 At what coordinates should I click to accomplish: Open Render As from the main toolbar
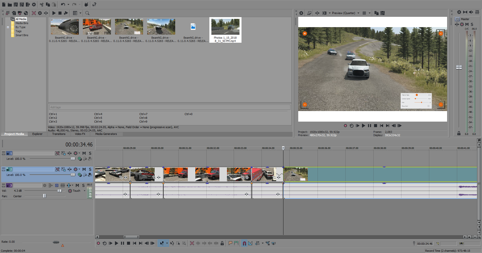click(28, 5)
